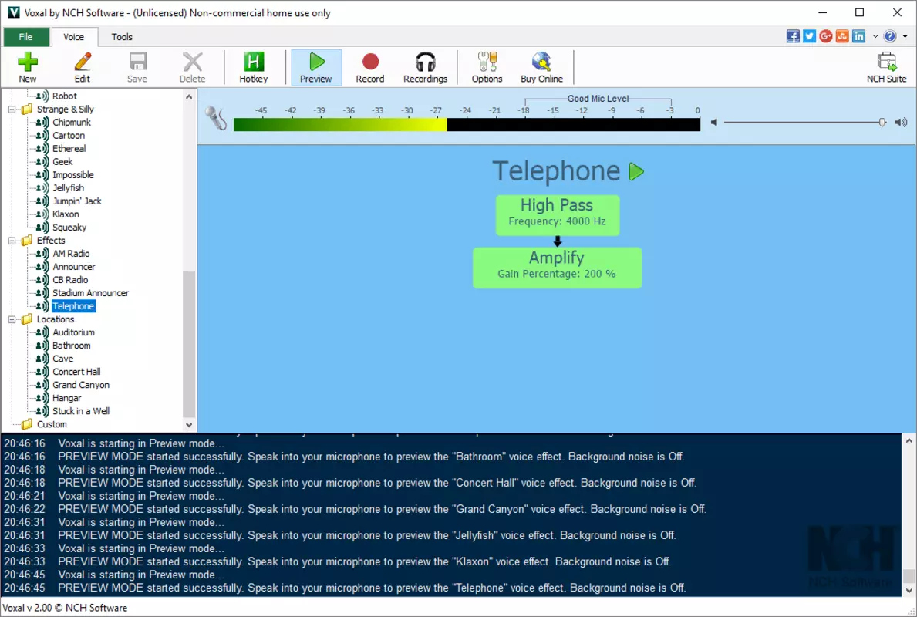917x617 pixels.
Task: Click the Save floppy disk icon
Action: [137, 67]
